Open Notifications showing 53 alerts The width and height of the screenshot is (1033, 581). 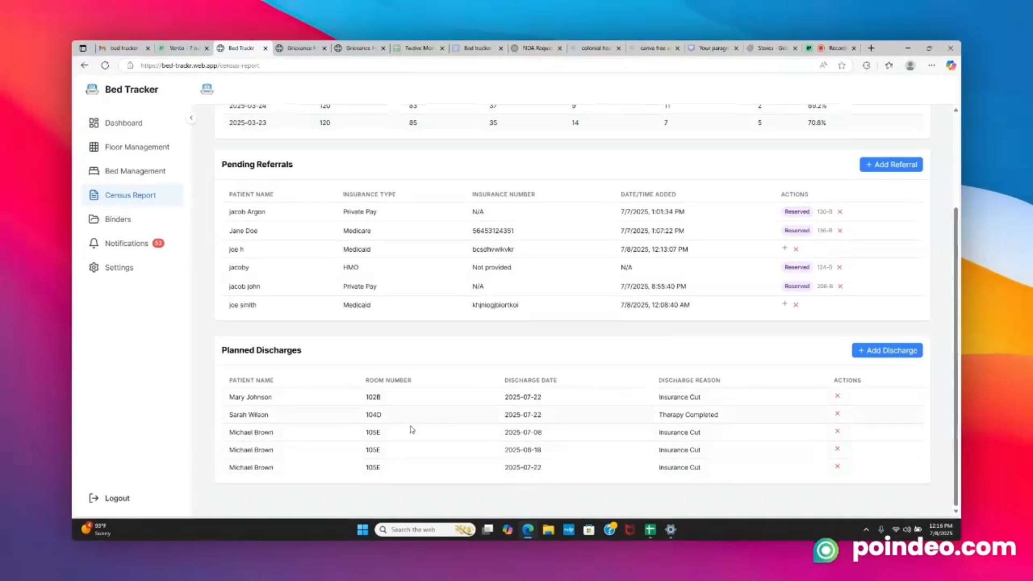click(126, 243)
